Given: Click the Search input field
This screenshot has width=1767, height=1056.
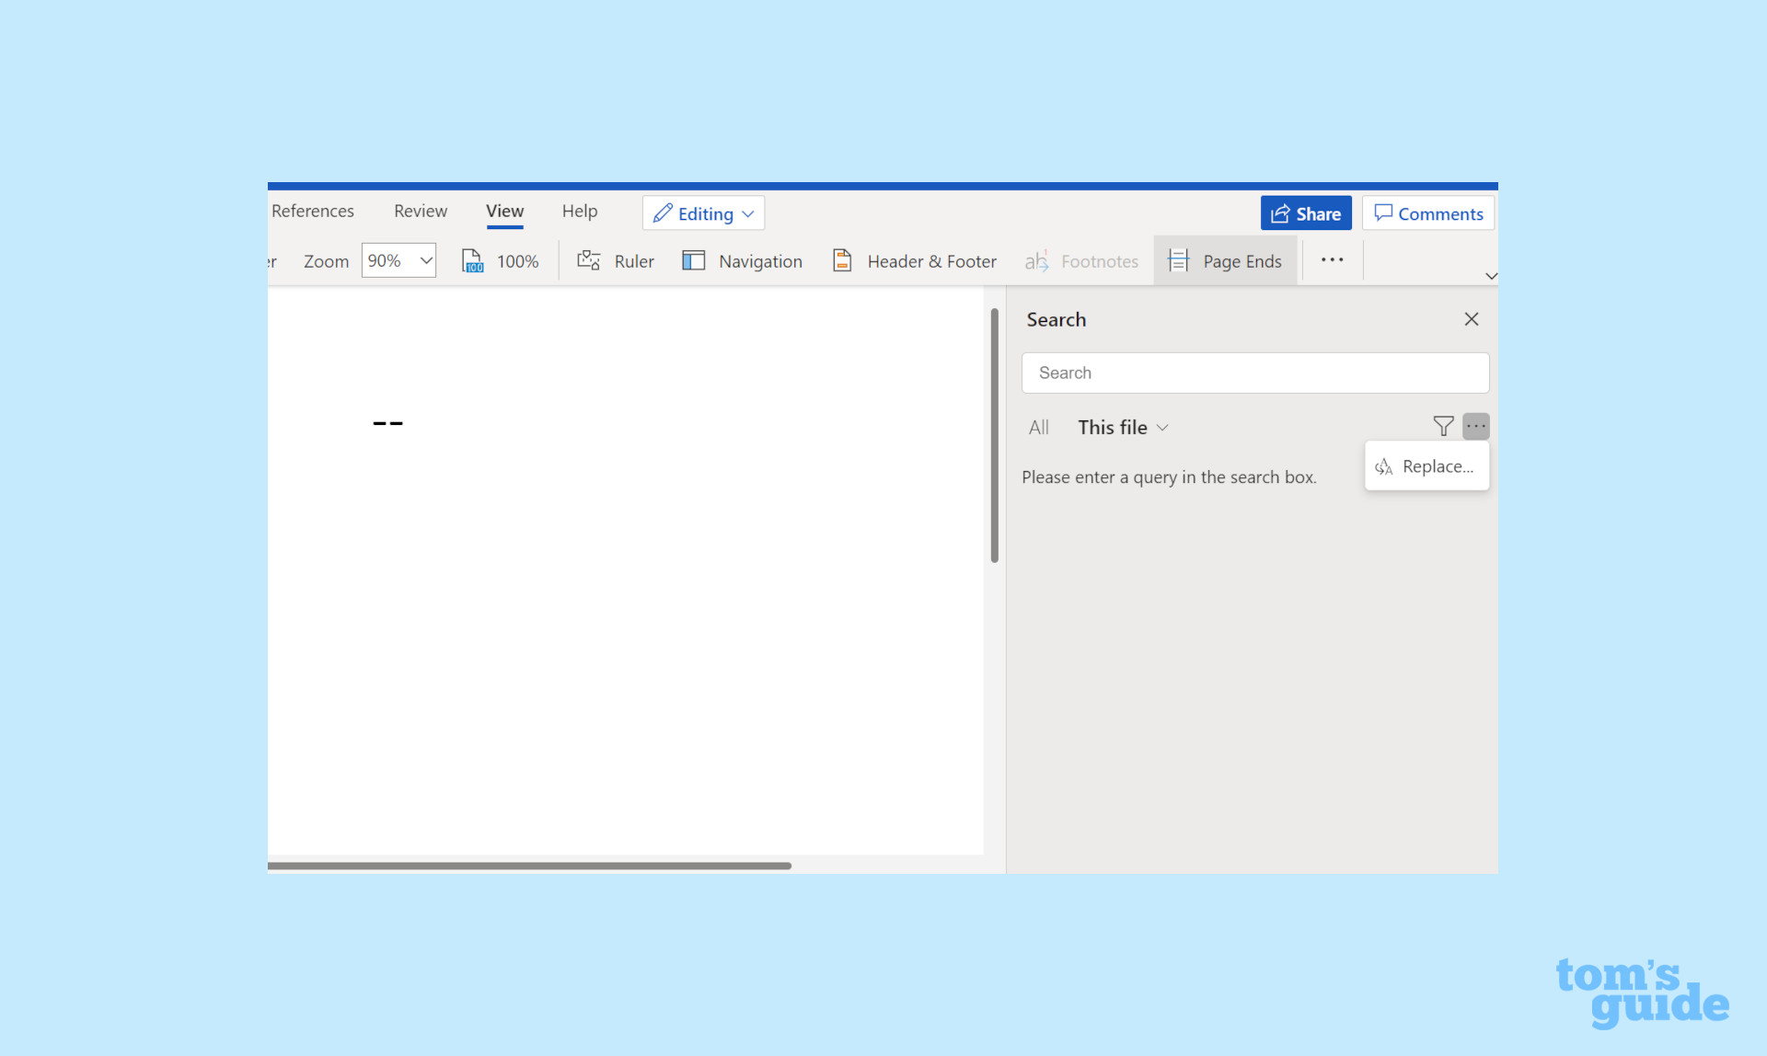Looking at the screenshot, I should (1255, 373).
